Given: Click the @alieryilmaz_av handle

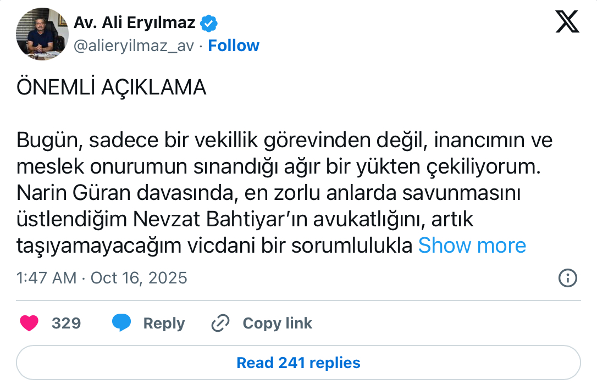Looking at the screenshot, I should pos(134,46).
